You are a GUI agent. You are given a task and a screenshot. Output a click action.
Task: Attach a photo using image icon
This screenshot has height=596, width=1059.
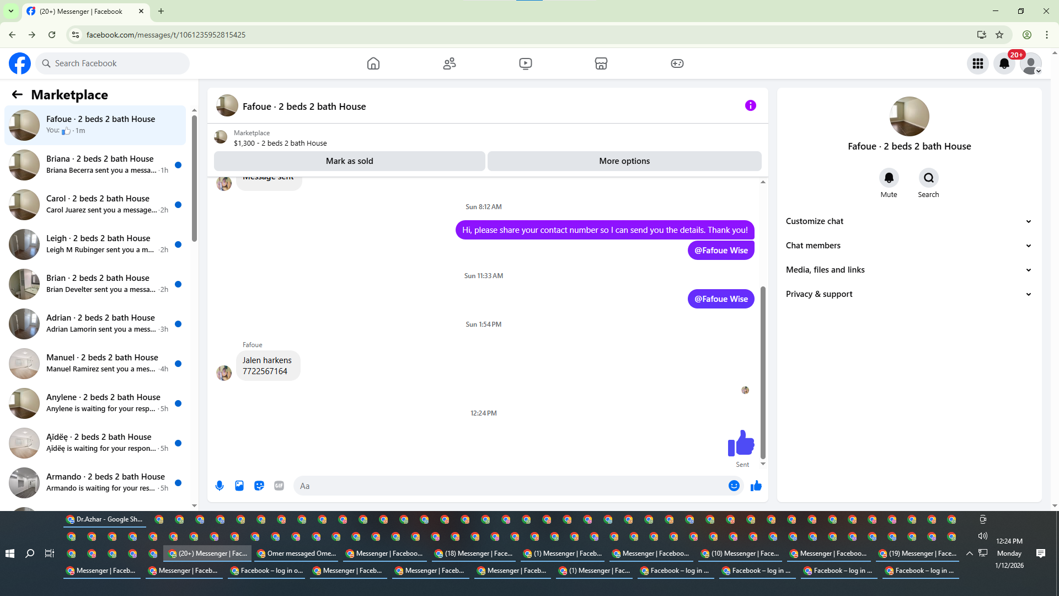pos(239,486)
